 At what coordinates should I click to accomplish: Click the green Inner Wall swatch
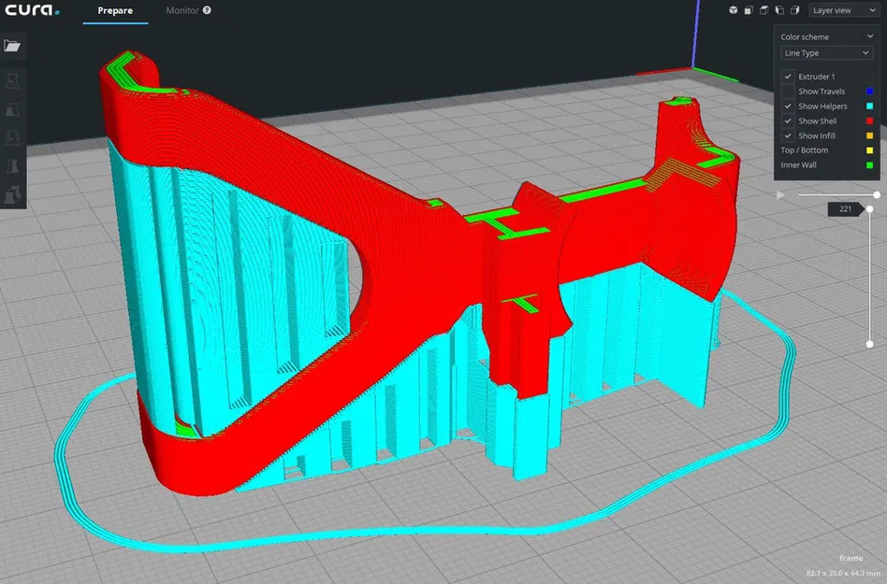pyautogui.click(x=870, y=164)
